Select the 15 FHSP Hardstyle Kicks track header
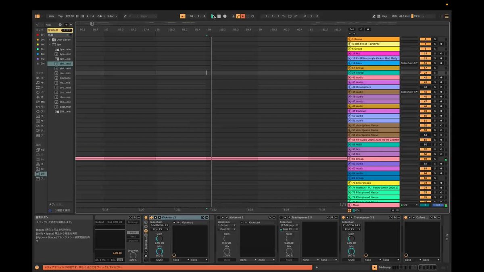The width and height of the screenshot is (484, 272). click(x=373, y=58)
